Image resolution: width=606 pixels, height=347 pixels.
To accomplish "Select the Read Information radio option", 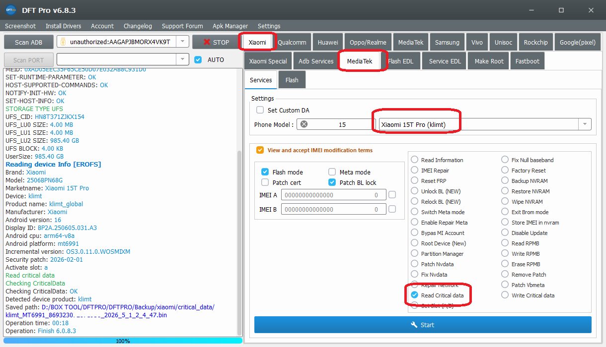I will (415, 160).
